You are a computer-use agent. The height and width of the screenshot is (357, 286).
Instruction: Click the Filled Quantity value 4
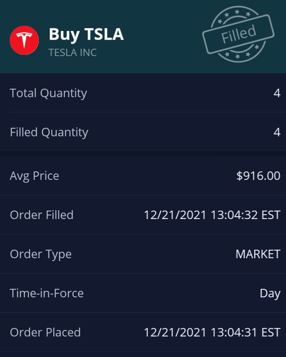click(277, 132)
